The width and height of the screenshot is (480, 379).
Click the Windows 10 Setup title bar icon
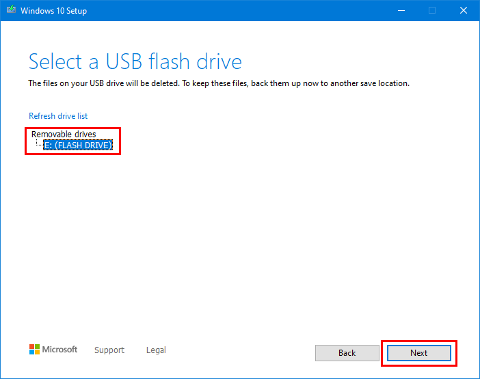10,11
